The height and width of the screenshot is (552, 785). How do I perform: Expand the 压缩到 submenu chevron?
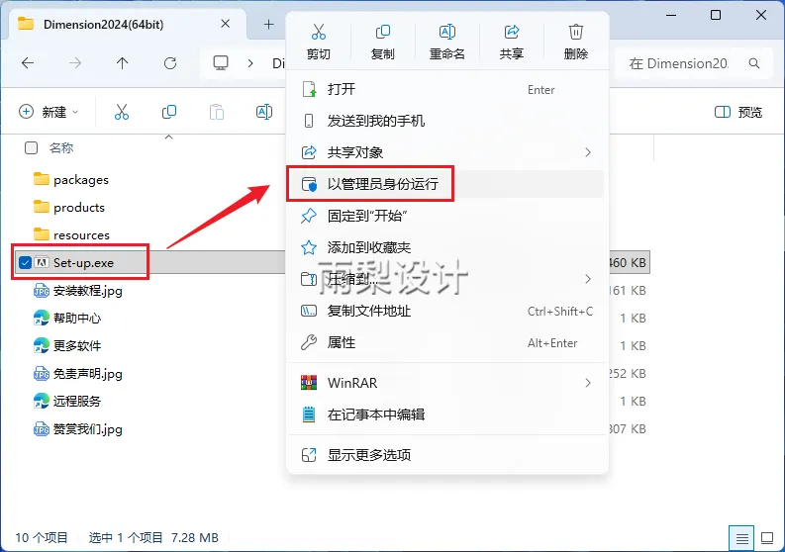tap(588, 279)
